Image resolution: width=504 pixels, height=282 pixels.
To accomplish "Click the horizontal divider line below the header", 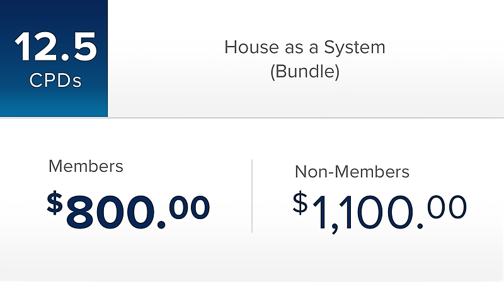I will pos(252,118).
